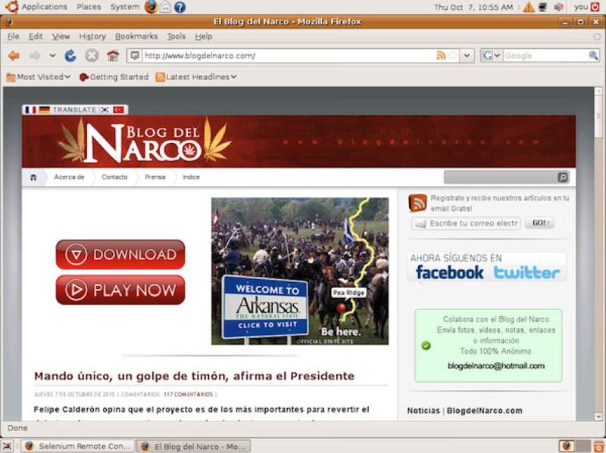Screen dimensions: 606x453
Task: Switch to Selenium Remote Control taskbar window
Action: pos(77,446)
